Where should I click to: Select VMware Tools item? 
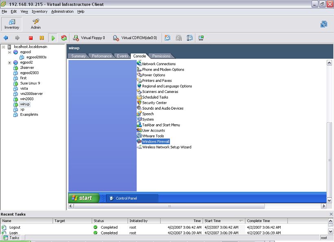150,136
